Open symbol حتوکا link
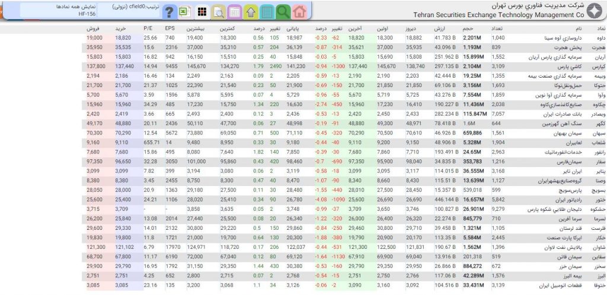The width and height of the screenshot is (607, 295). [x=599, y=86]
